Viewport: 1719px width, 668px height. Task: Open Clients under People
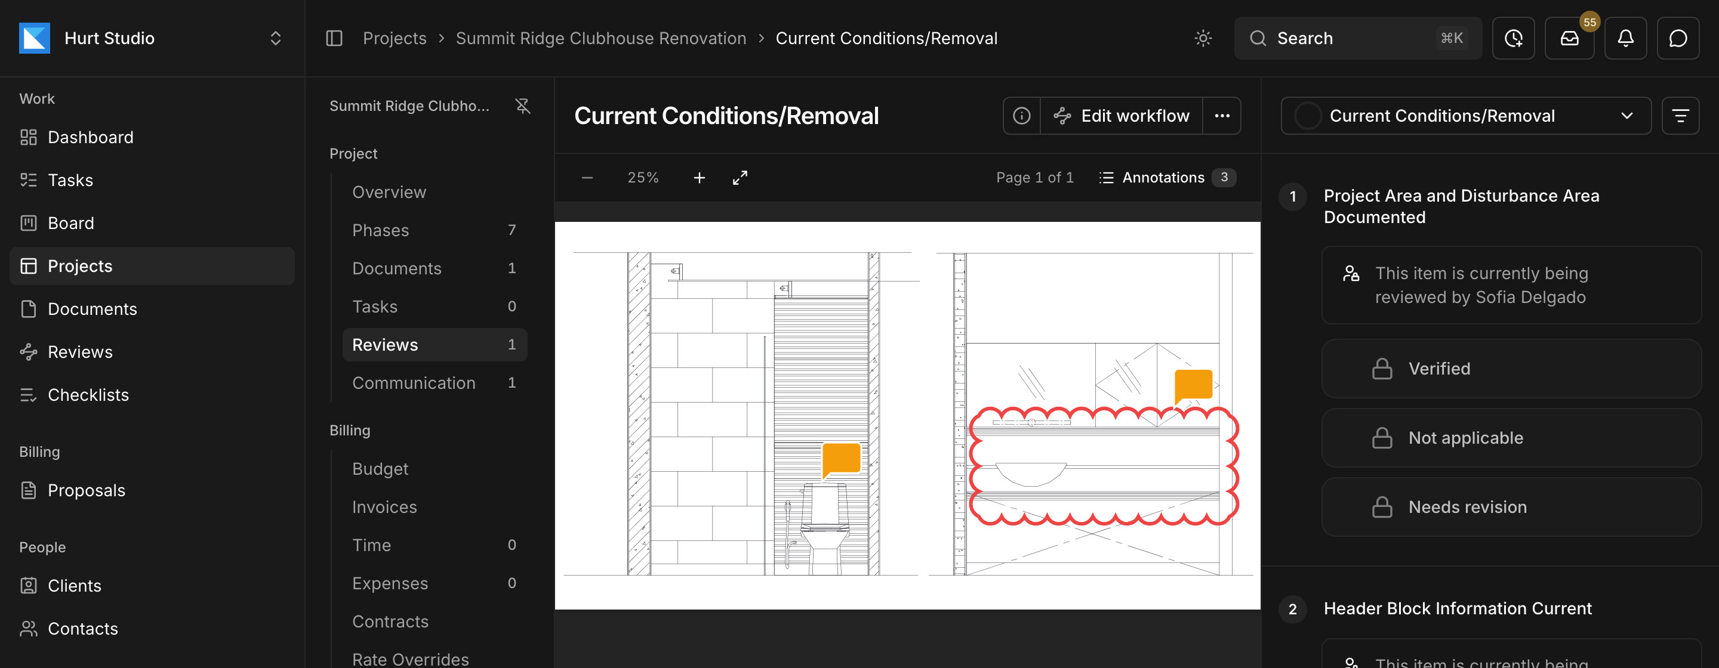152,586
